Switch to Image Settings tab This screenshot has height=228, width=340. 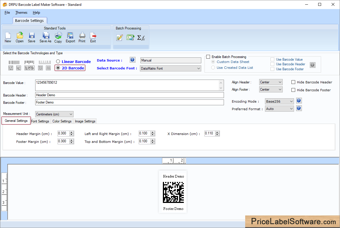click(x=85, y=121)
